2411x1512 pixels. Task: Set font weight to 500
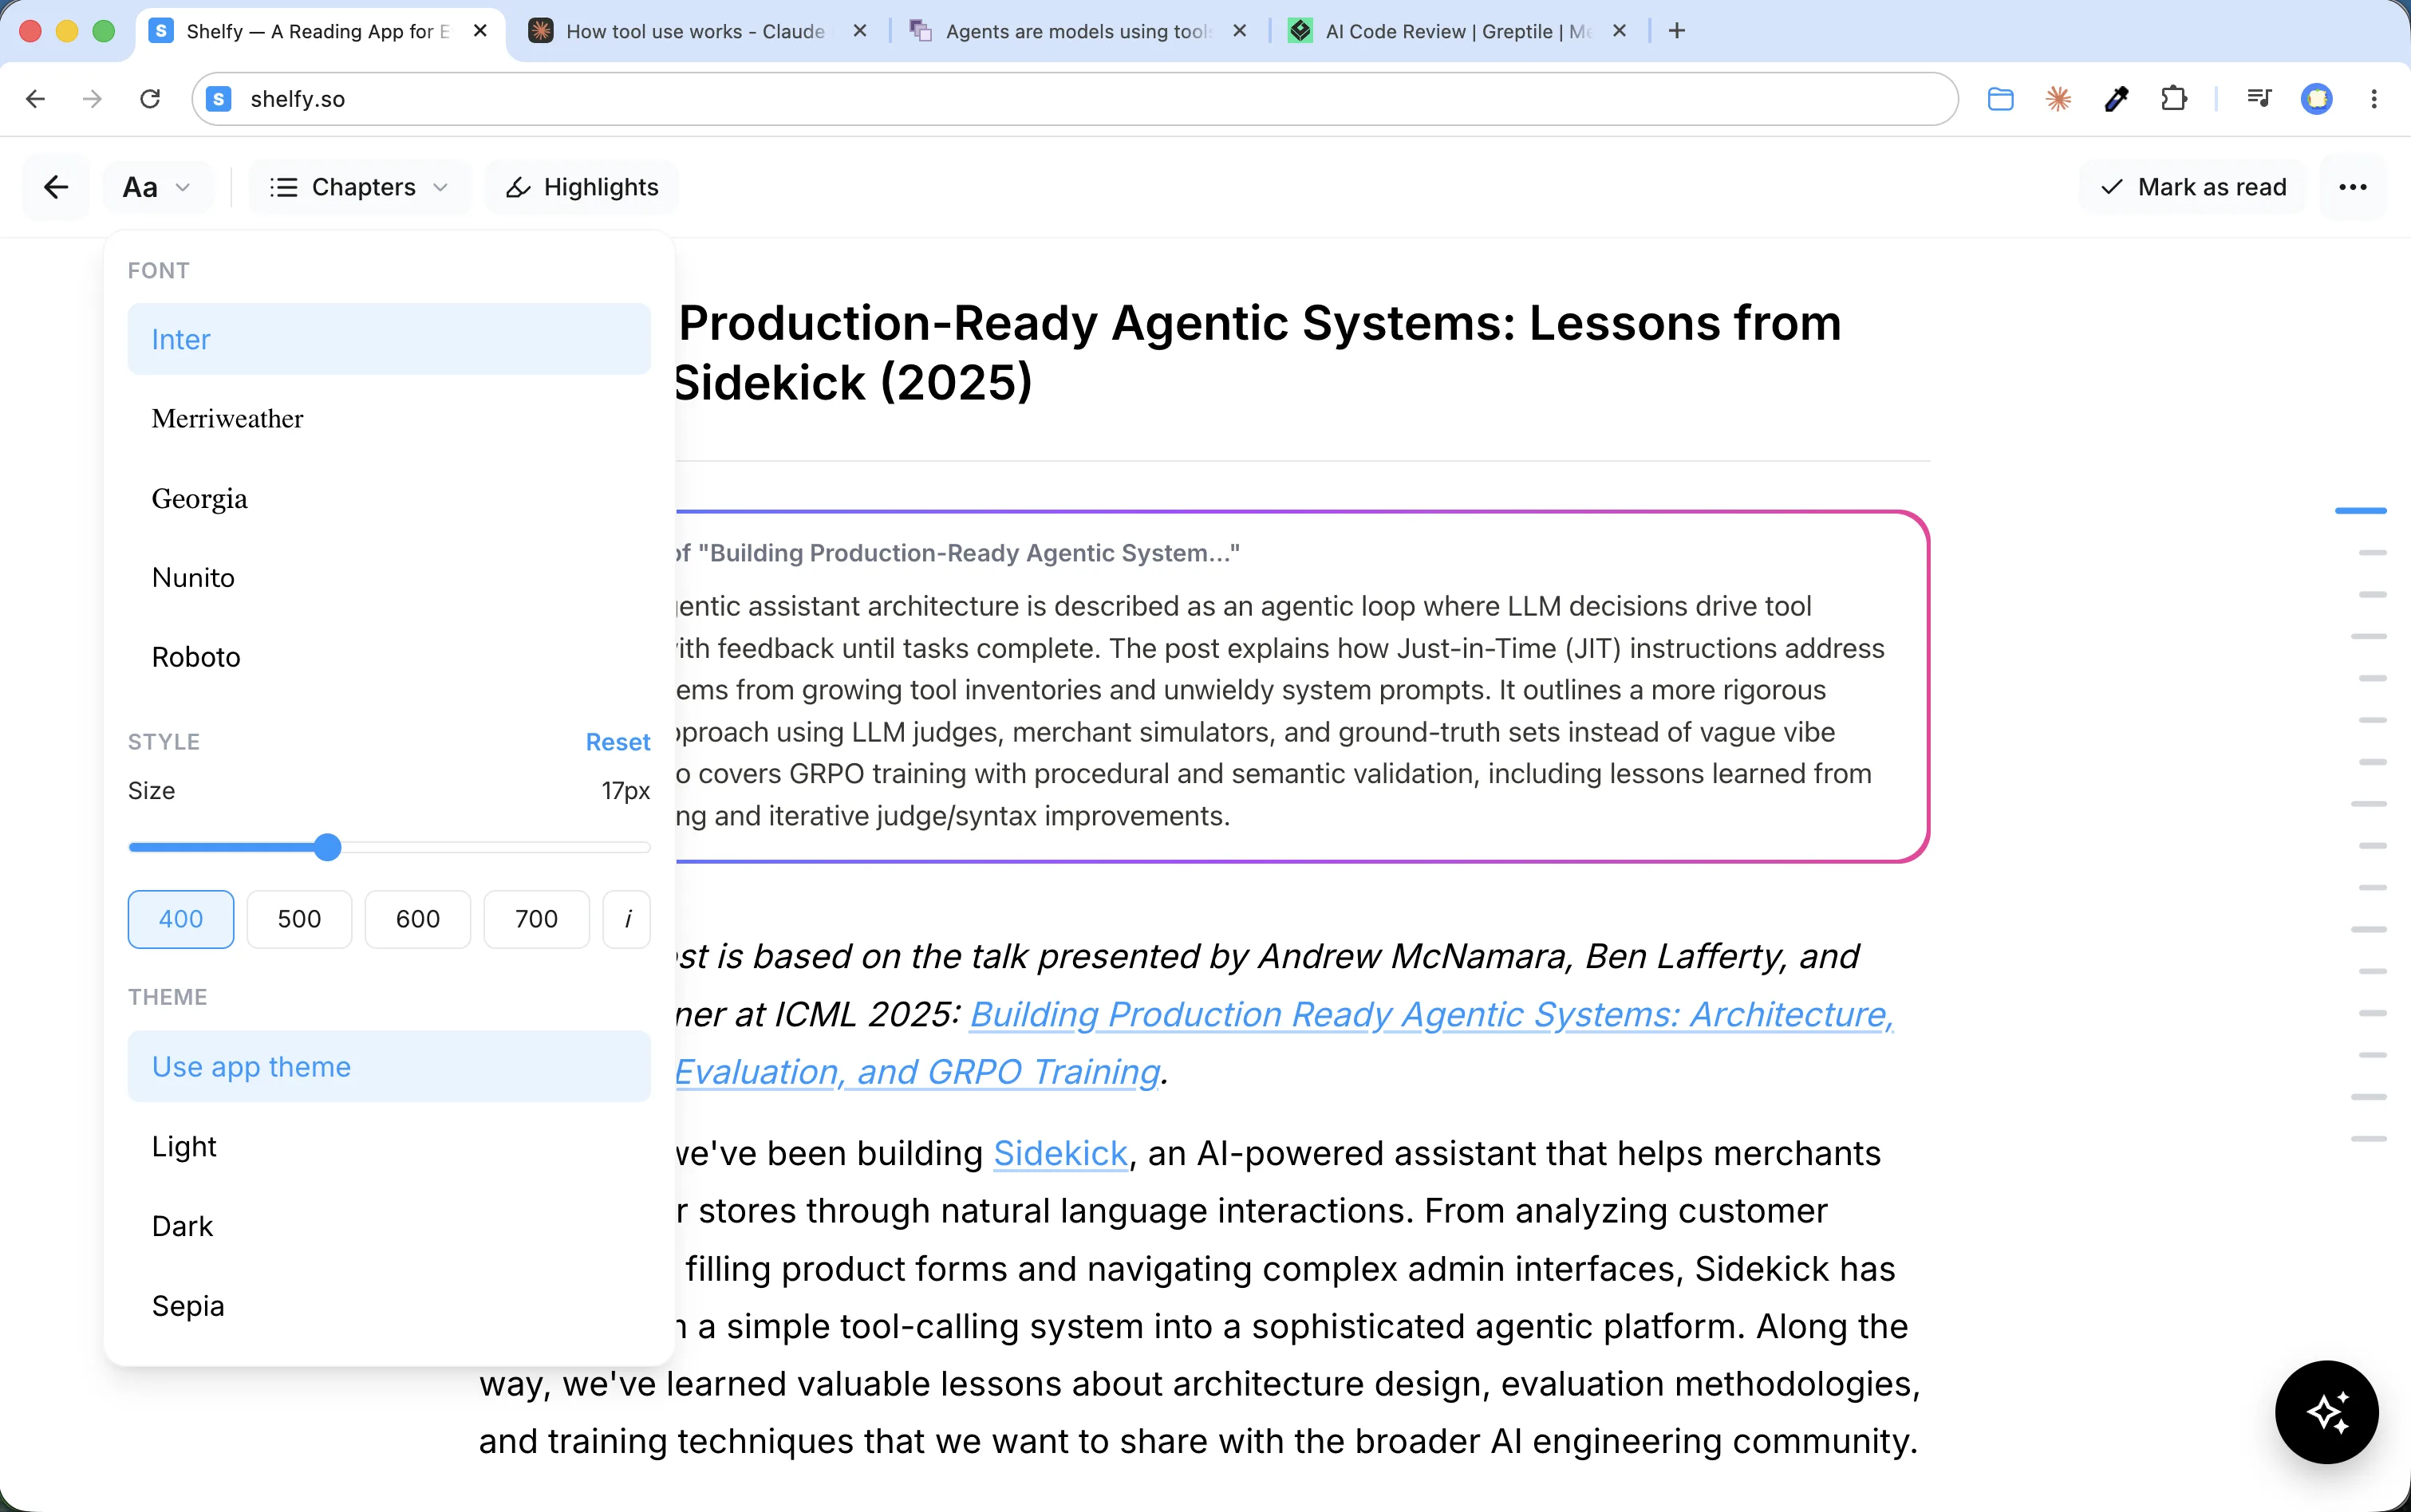(299, 918)
